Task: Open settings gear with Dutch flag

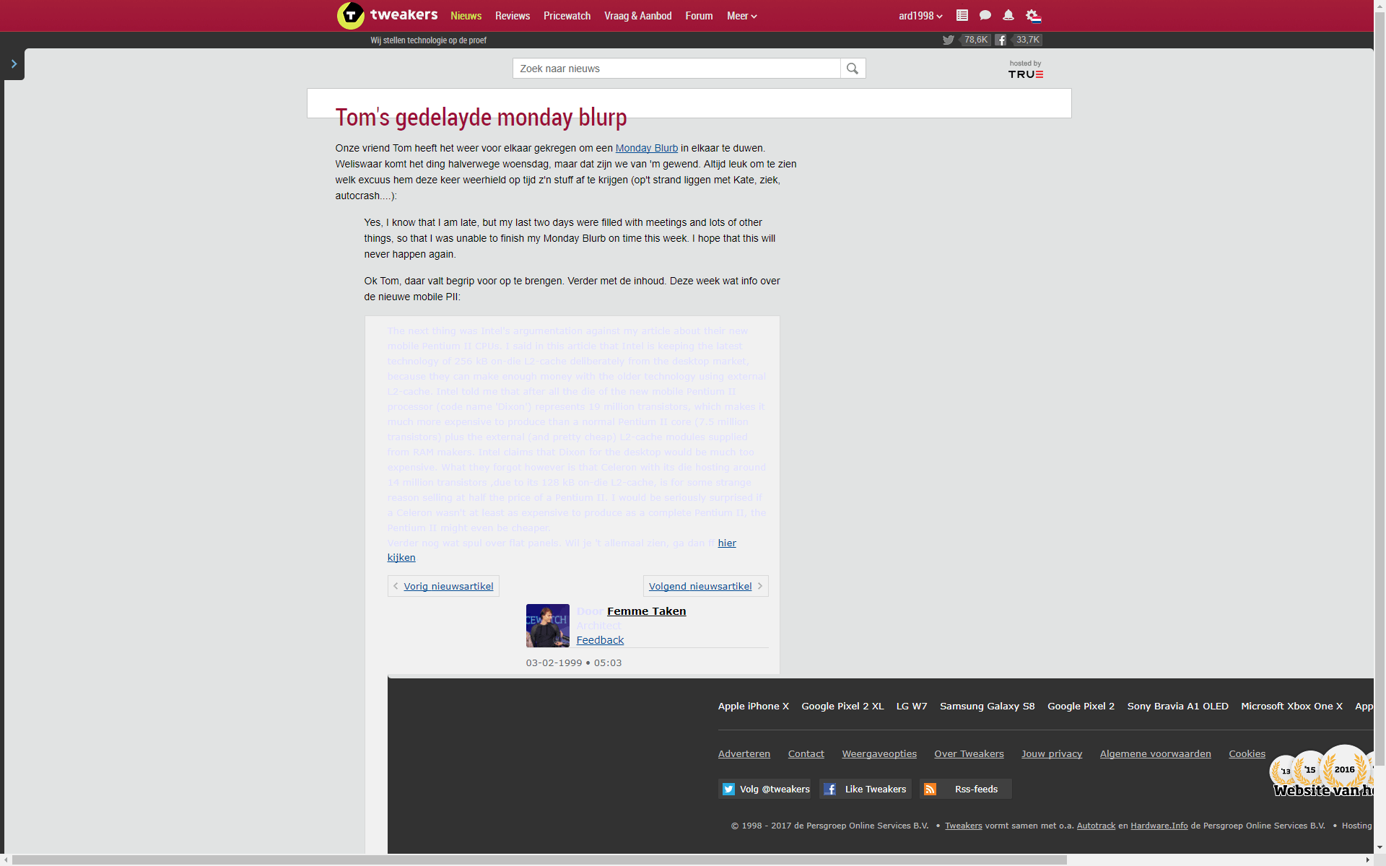Action: point(1033,15)
